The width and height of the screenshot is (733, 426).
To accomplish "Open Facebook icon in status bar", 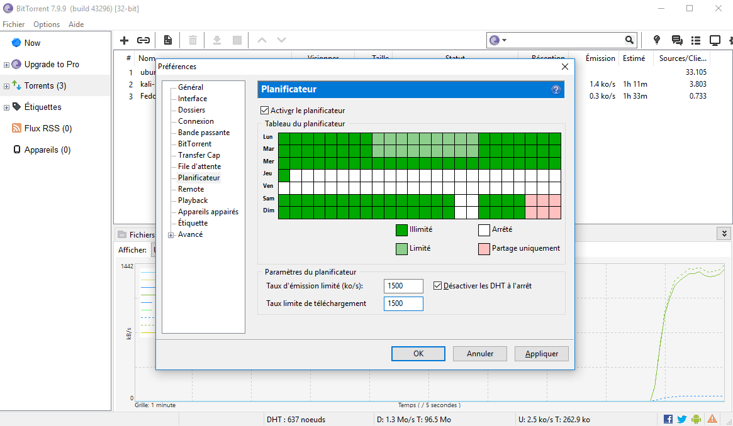I will [x=668, y=419].
